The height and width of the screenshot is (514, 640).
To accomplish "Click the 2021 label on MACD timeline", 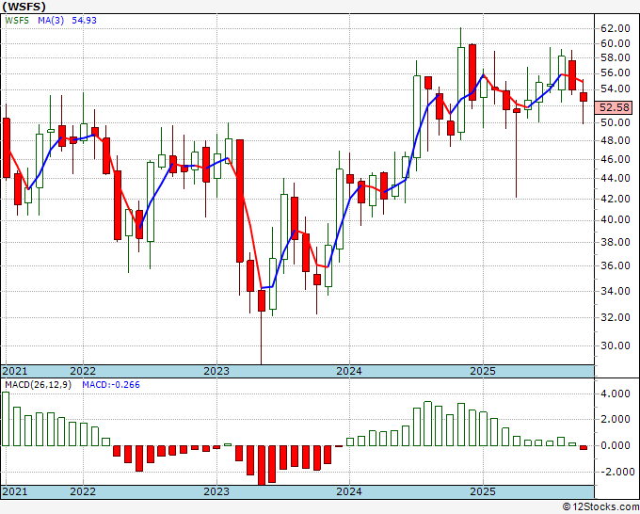I will coord(15,491).
